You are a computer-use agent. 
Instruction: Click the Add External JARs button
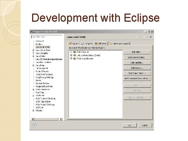tap(137, 57)
